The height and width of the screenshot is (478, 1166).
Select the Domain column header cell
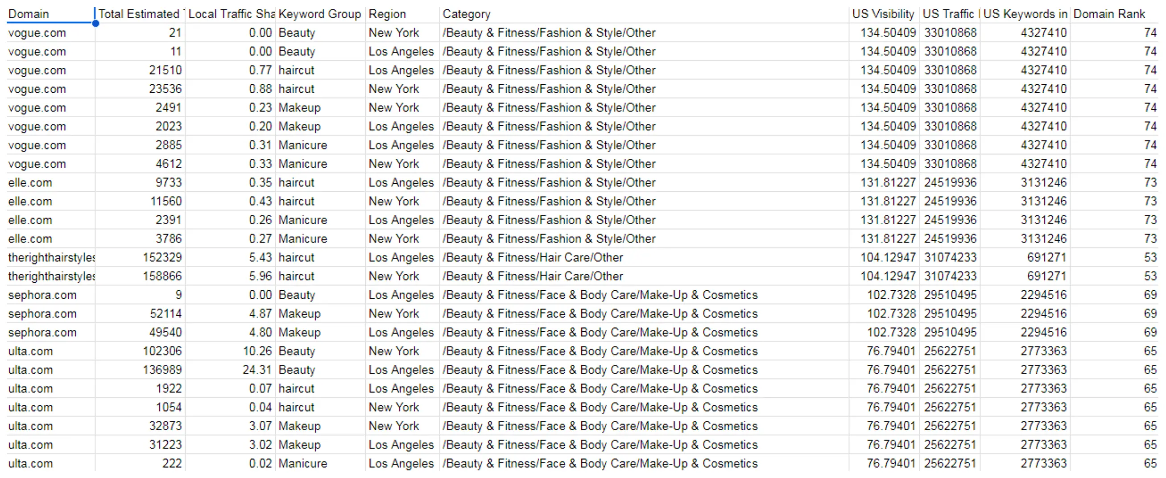50,14
